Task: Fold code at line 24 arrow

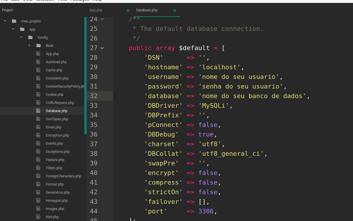Action: click(102, 19)
